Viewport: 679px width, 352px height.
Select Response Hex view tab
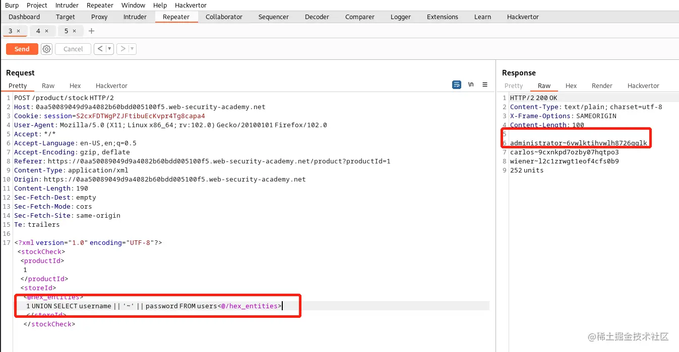click(571, 85)
